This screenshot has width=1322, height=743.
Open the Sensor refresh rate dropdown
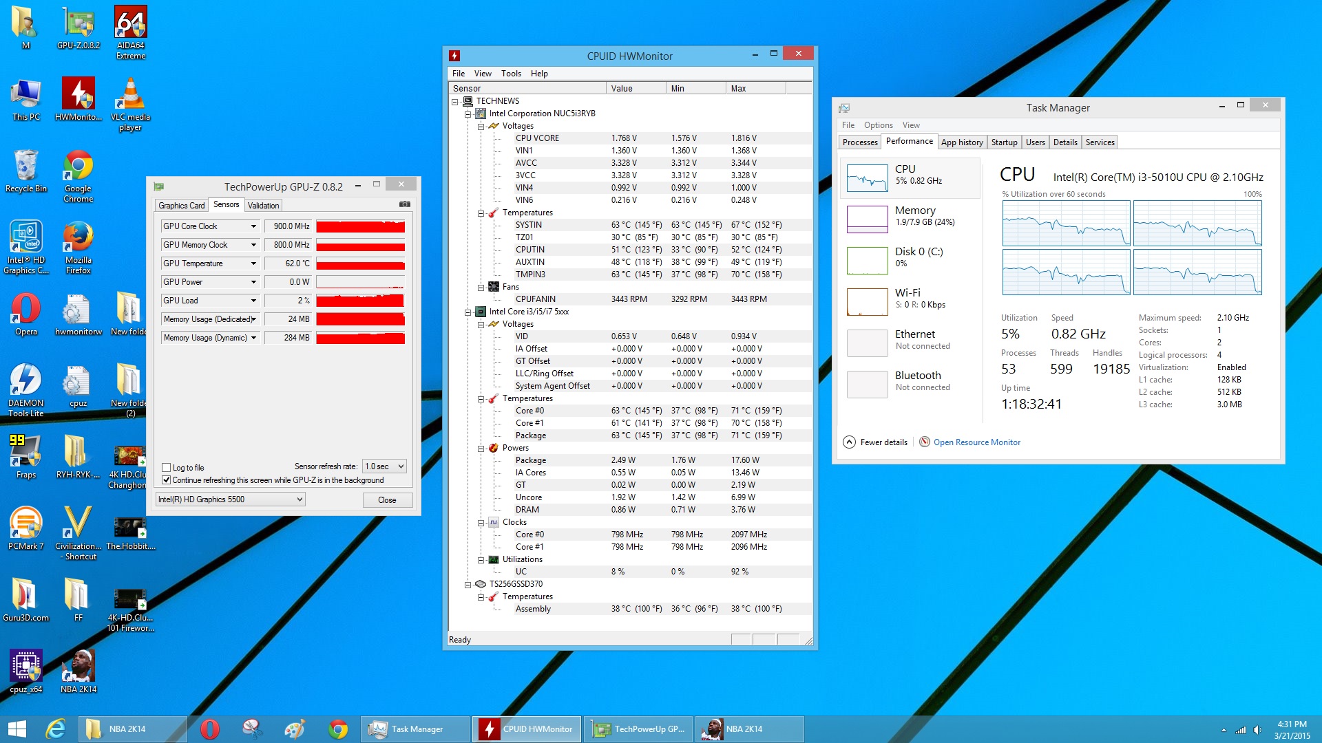(385, 466)
